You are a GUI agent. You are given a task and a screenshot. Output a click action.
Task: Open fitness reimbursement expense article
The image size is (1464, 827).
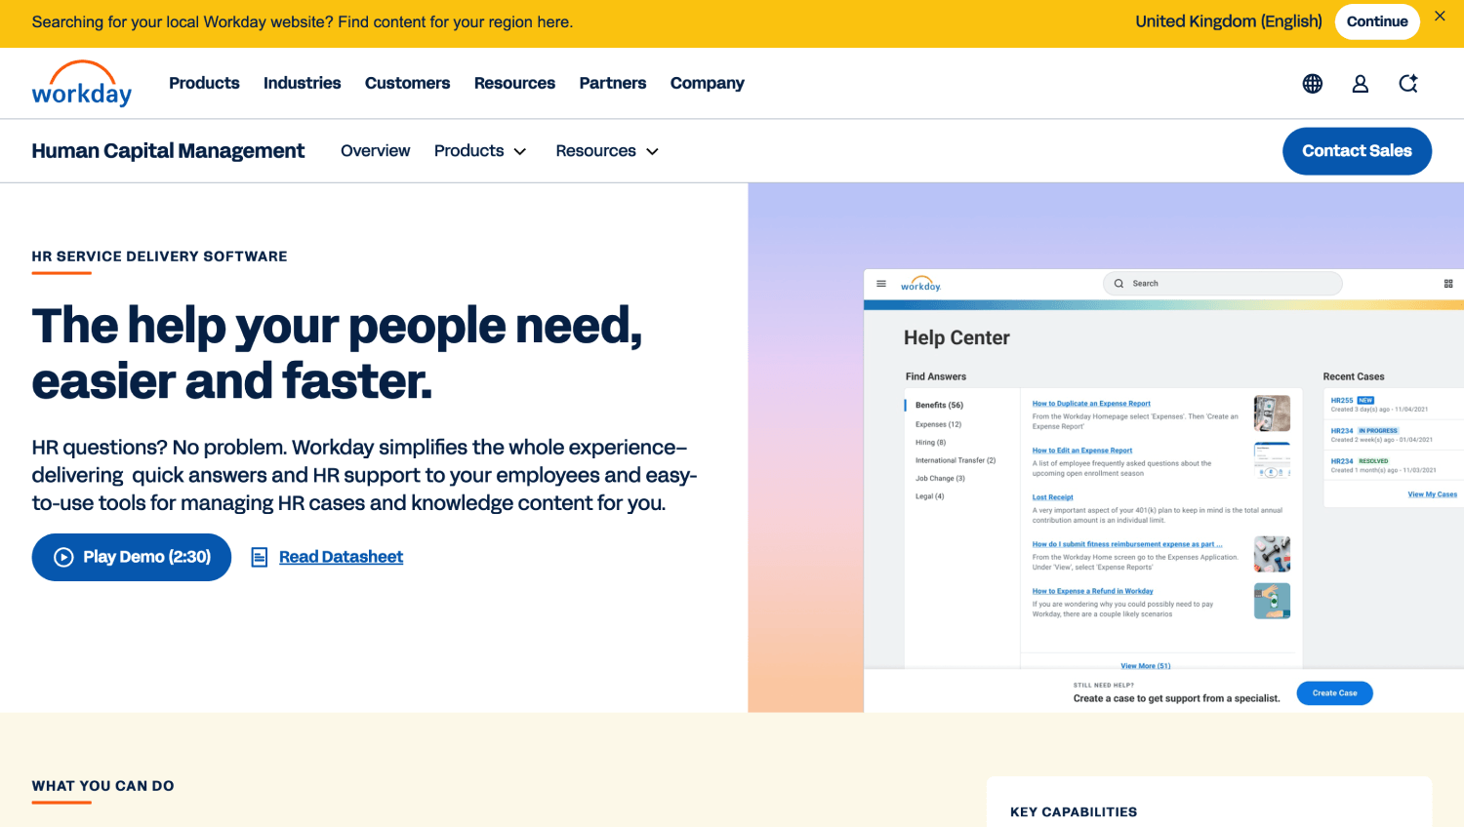point(1127,544)
